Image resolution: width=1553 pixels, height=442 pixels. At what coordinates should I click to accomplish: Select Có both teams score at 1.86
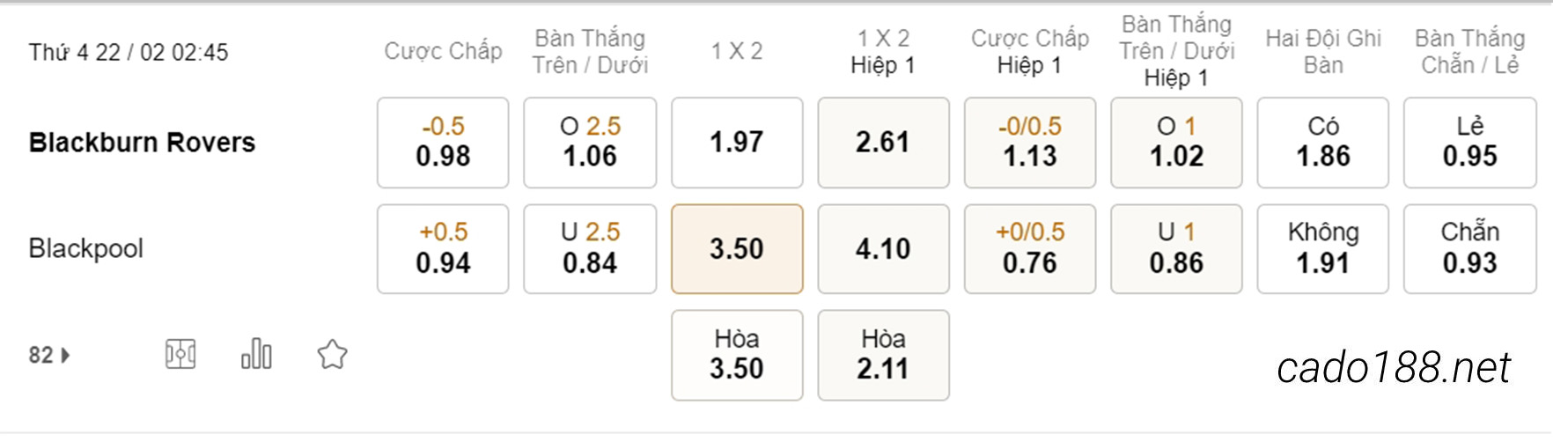click(x=1323, y=143)
